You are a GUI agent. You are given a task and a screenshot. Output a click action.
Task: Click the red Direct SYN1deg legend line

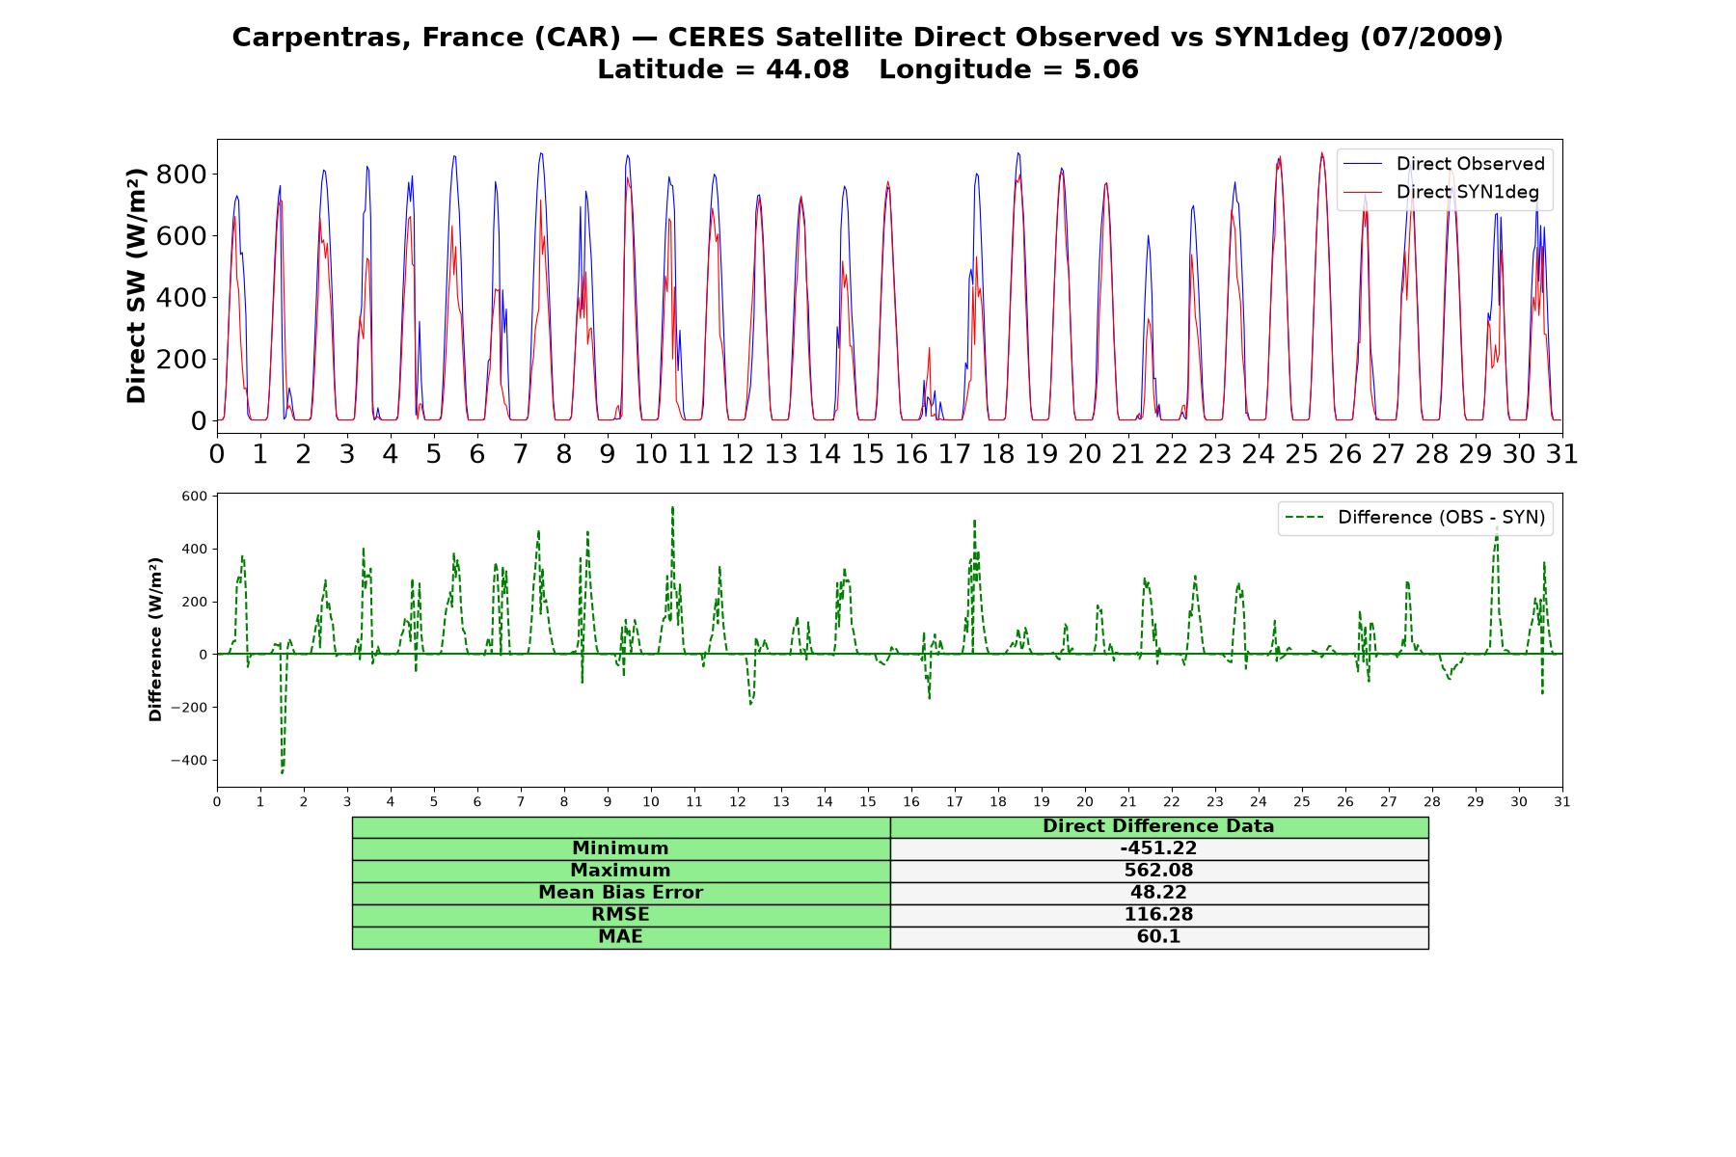1362,192
